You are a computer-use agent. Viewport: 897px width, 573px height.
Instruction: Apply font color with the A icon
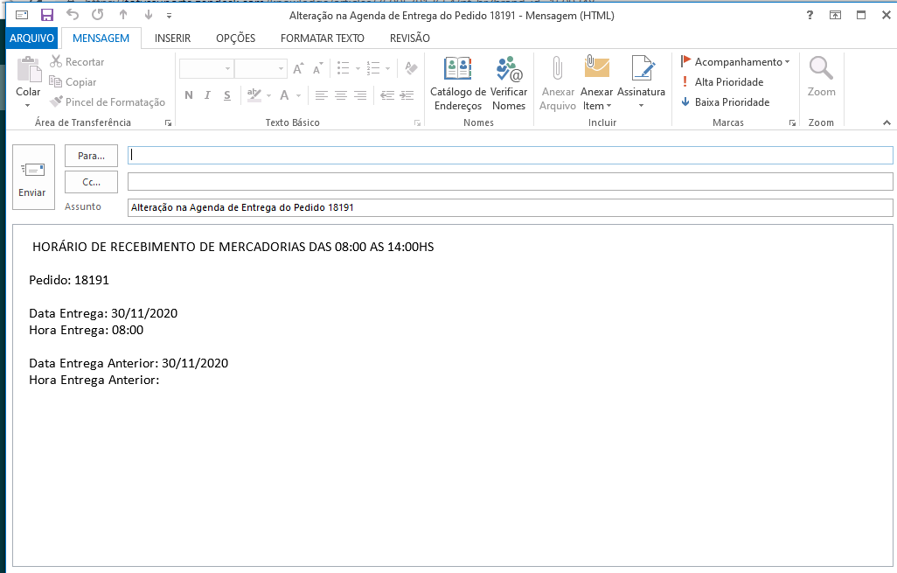pos(284,95)
